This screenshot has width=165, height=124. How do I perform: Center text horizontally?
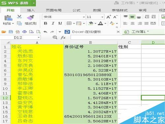point(133,23)
